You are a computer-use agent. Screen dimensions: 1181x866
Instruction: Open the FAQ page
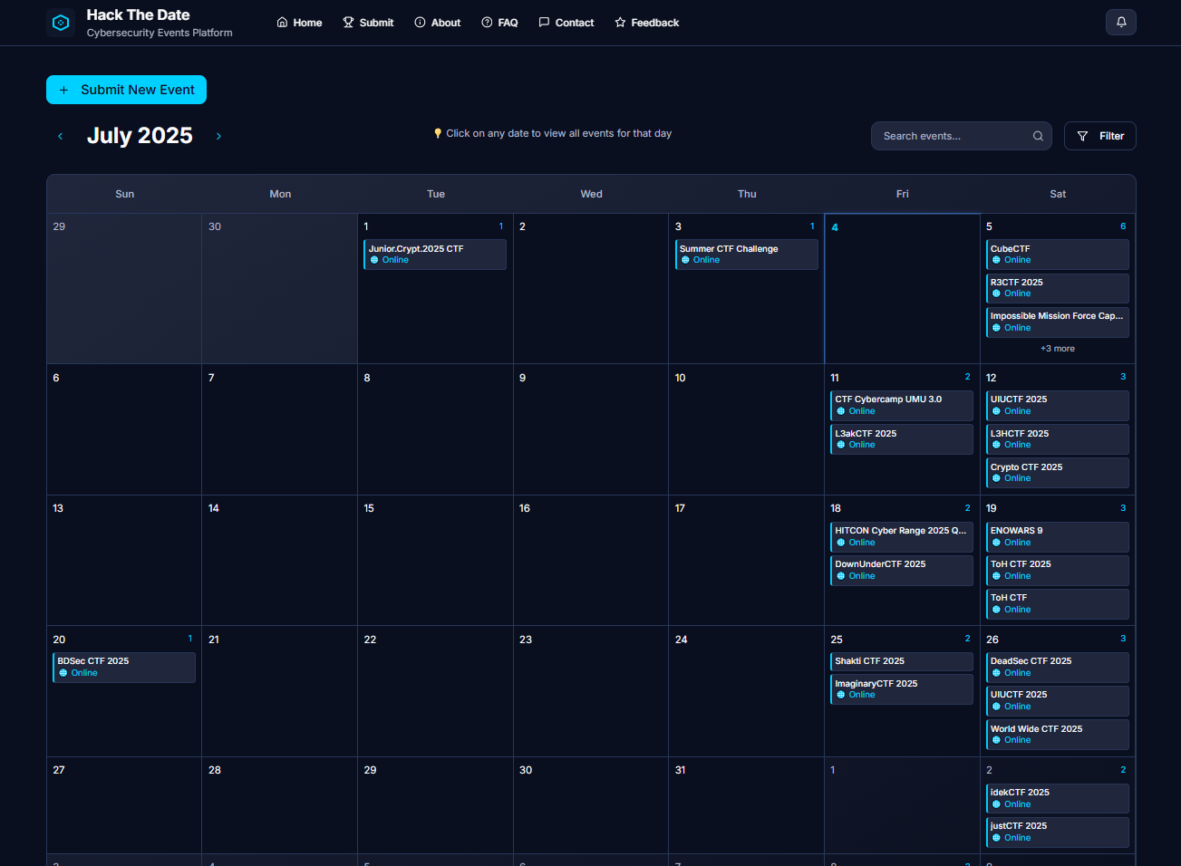tap(499, 23)
